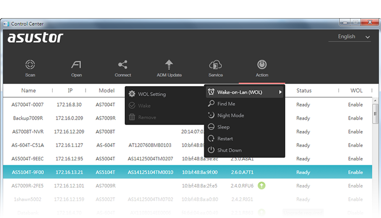Sort by IP column header
This screenshot has height=218, width=381.
(x=70, y=90)
